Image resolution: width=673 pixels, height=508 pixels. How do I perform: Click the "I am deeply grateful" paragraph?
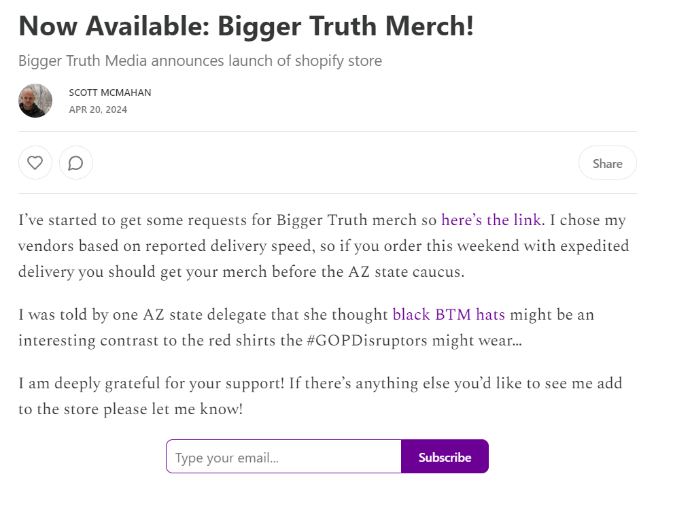click(x=320, y=396)
